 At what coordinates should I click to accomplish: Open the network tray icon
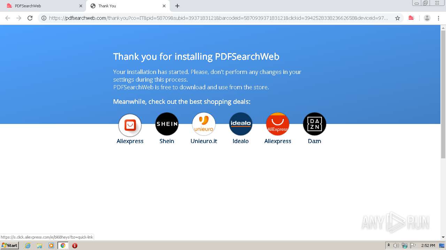(x=405, y=245)
